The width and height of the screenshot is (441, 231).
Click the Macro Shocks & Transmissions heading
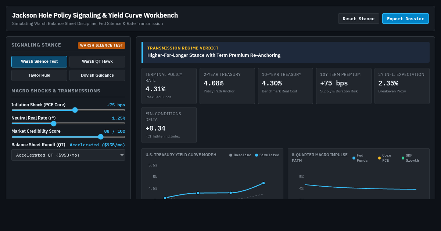(x=56, y=91)
